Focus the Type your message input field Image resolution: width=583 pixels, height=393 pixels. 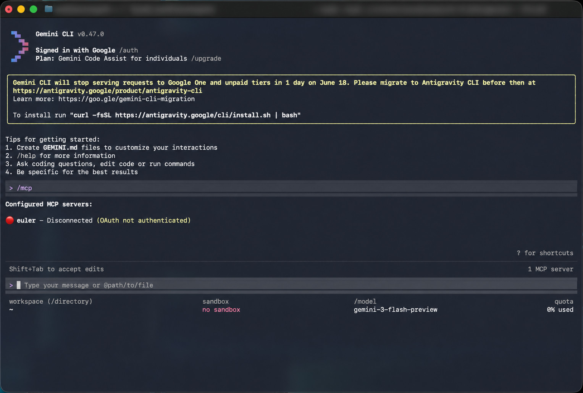point(291,285)
